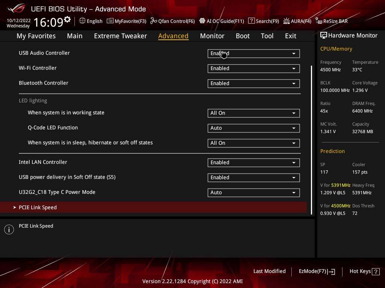Open USB power delivery S5 dropdown

pyautogui.click(x=254, y=178)
